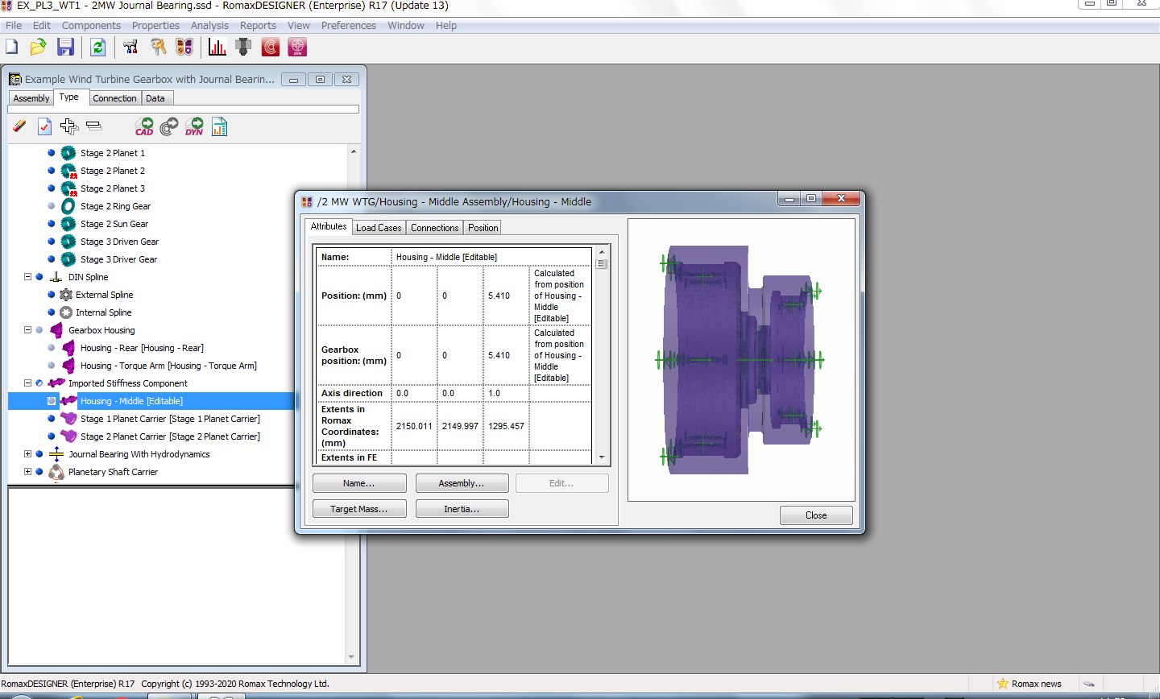Toggle the visibility dot for Imported Stiffness Component
Screen dimensions: 1160x699
(39, 383)
